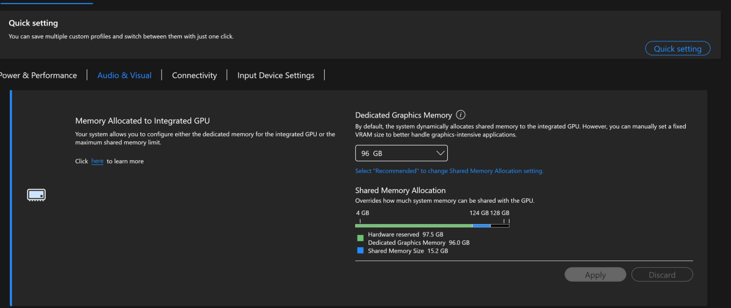Click the "Hardware reserved 97.5 GB" legend text
731x308 pixels.
pyautogui.click(x=406, y=234)
